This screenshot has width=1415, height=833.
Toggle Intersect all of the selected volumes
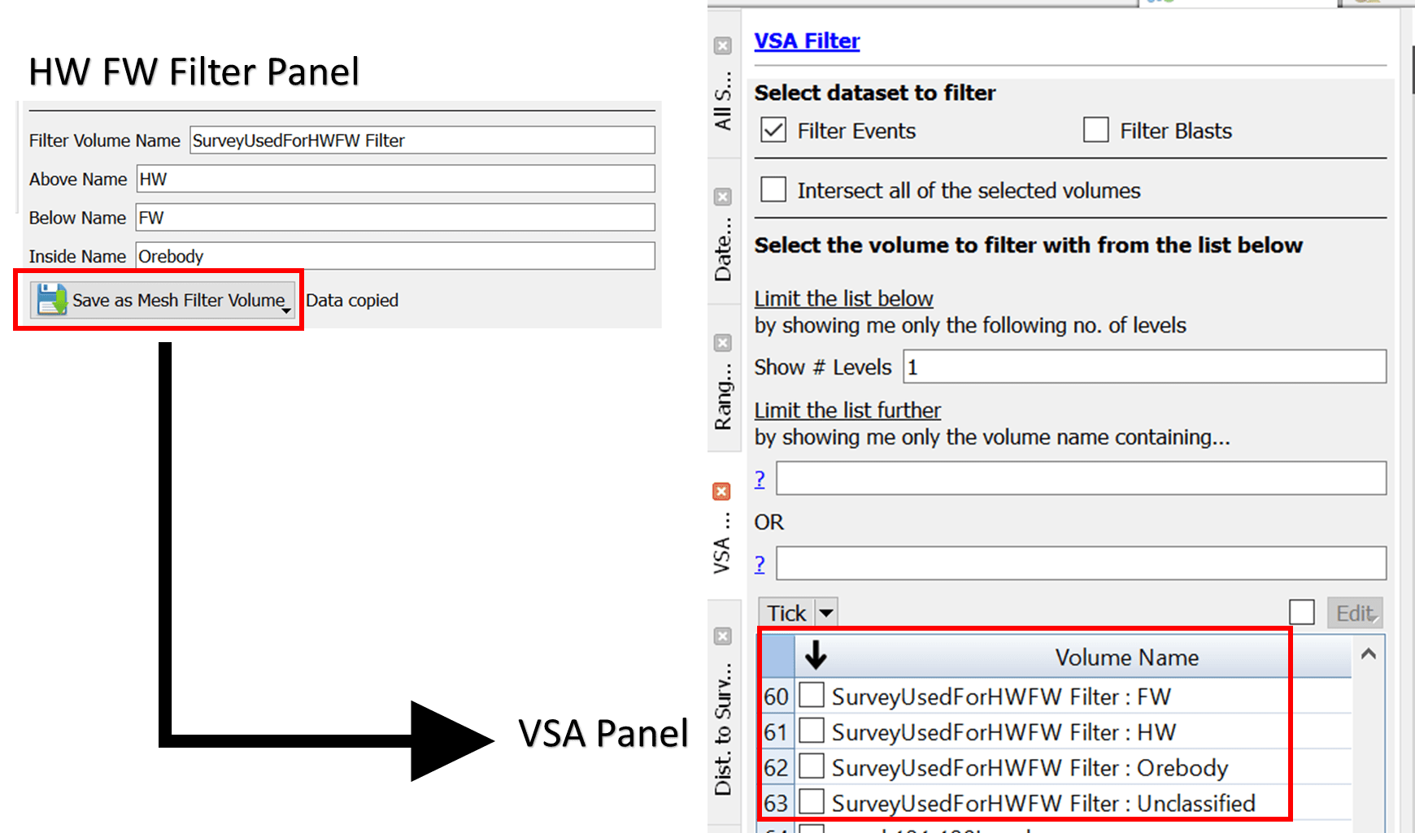773,189
